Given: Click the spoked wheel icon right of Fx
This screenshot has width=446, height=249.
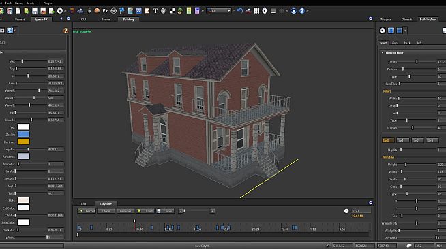Looking at the screenshot, I should (113, 11).
